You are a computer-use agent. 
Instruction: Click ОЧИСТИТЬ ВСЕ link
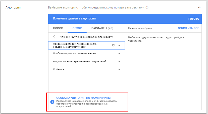[188, 28]
